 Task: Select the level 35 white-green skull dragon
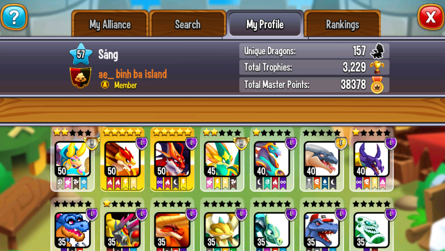coord(372,225)
